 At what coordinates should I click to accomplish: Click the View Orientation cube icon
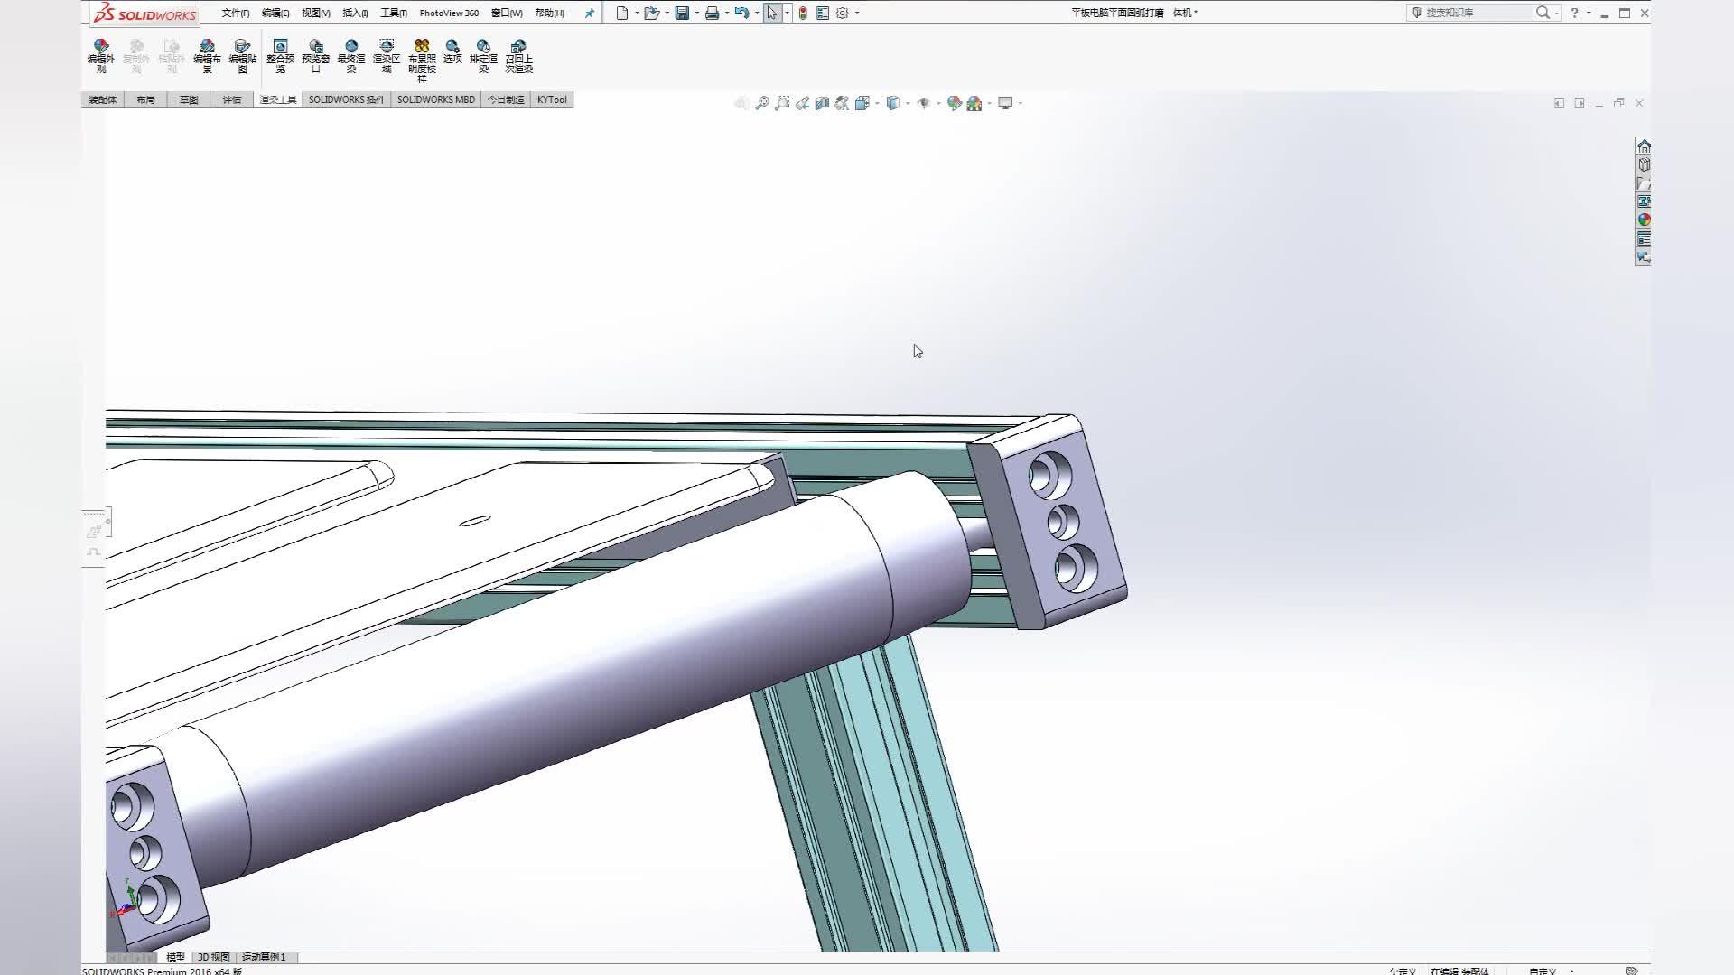(862, 103)
